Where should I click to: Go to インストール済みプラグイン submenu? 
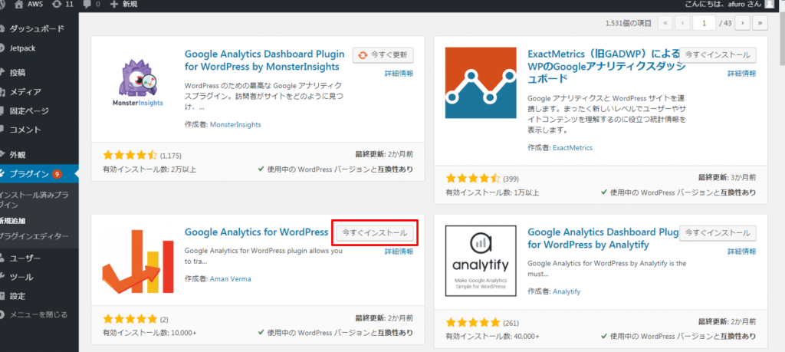coord(34,200)
